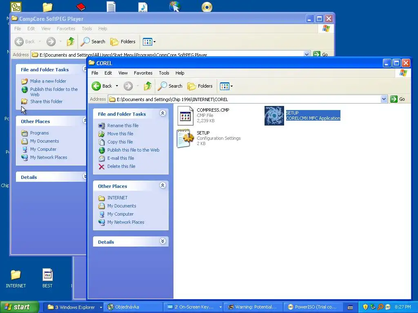
Task: Open Search in COREL window toolbar
Action: (170, 86)
